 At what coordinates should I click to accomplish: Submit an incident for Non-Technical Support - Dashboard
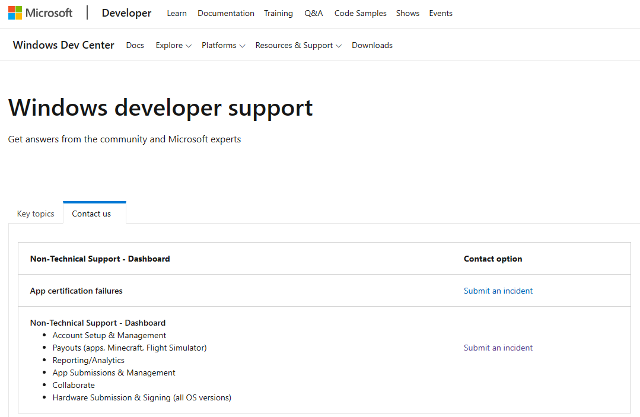(x=498, y=348)
